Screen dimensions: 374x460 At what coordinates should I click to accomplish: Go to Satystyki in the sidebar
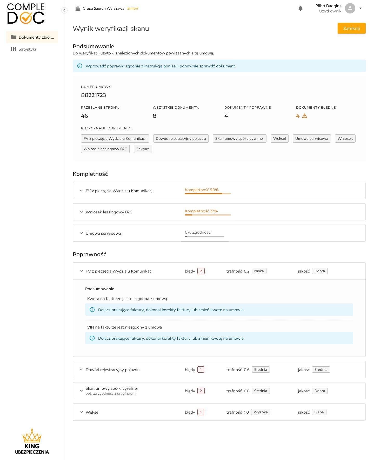click(x=27, y=49)
